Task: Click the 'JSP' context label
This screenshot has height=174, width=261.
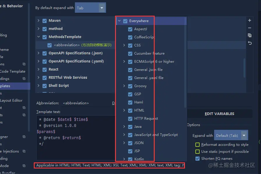Action: coord(137,151)
